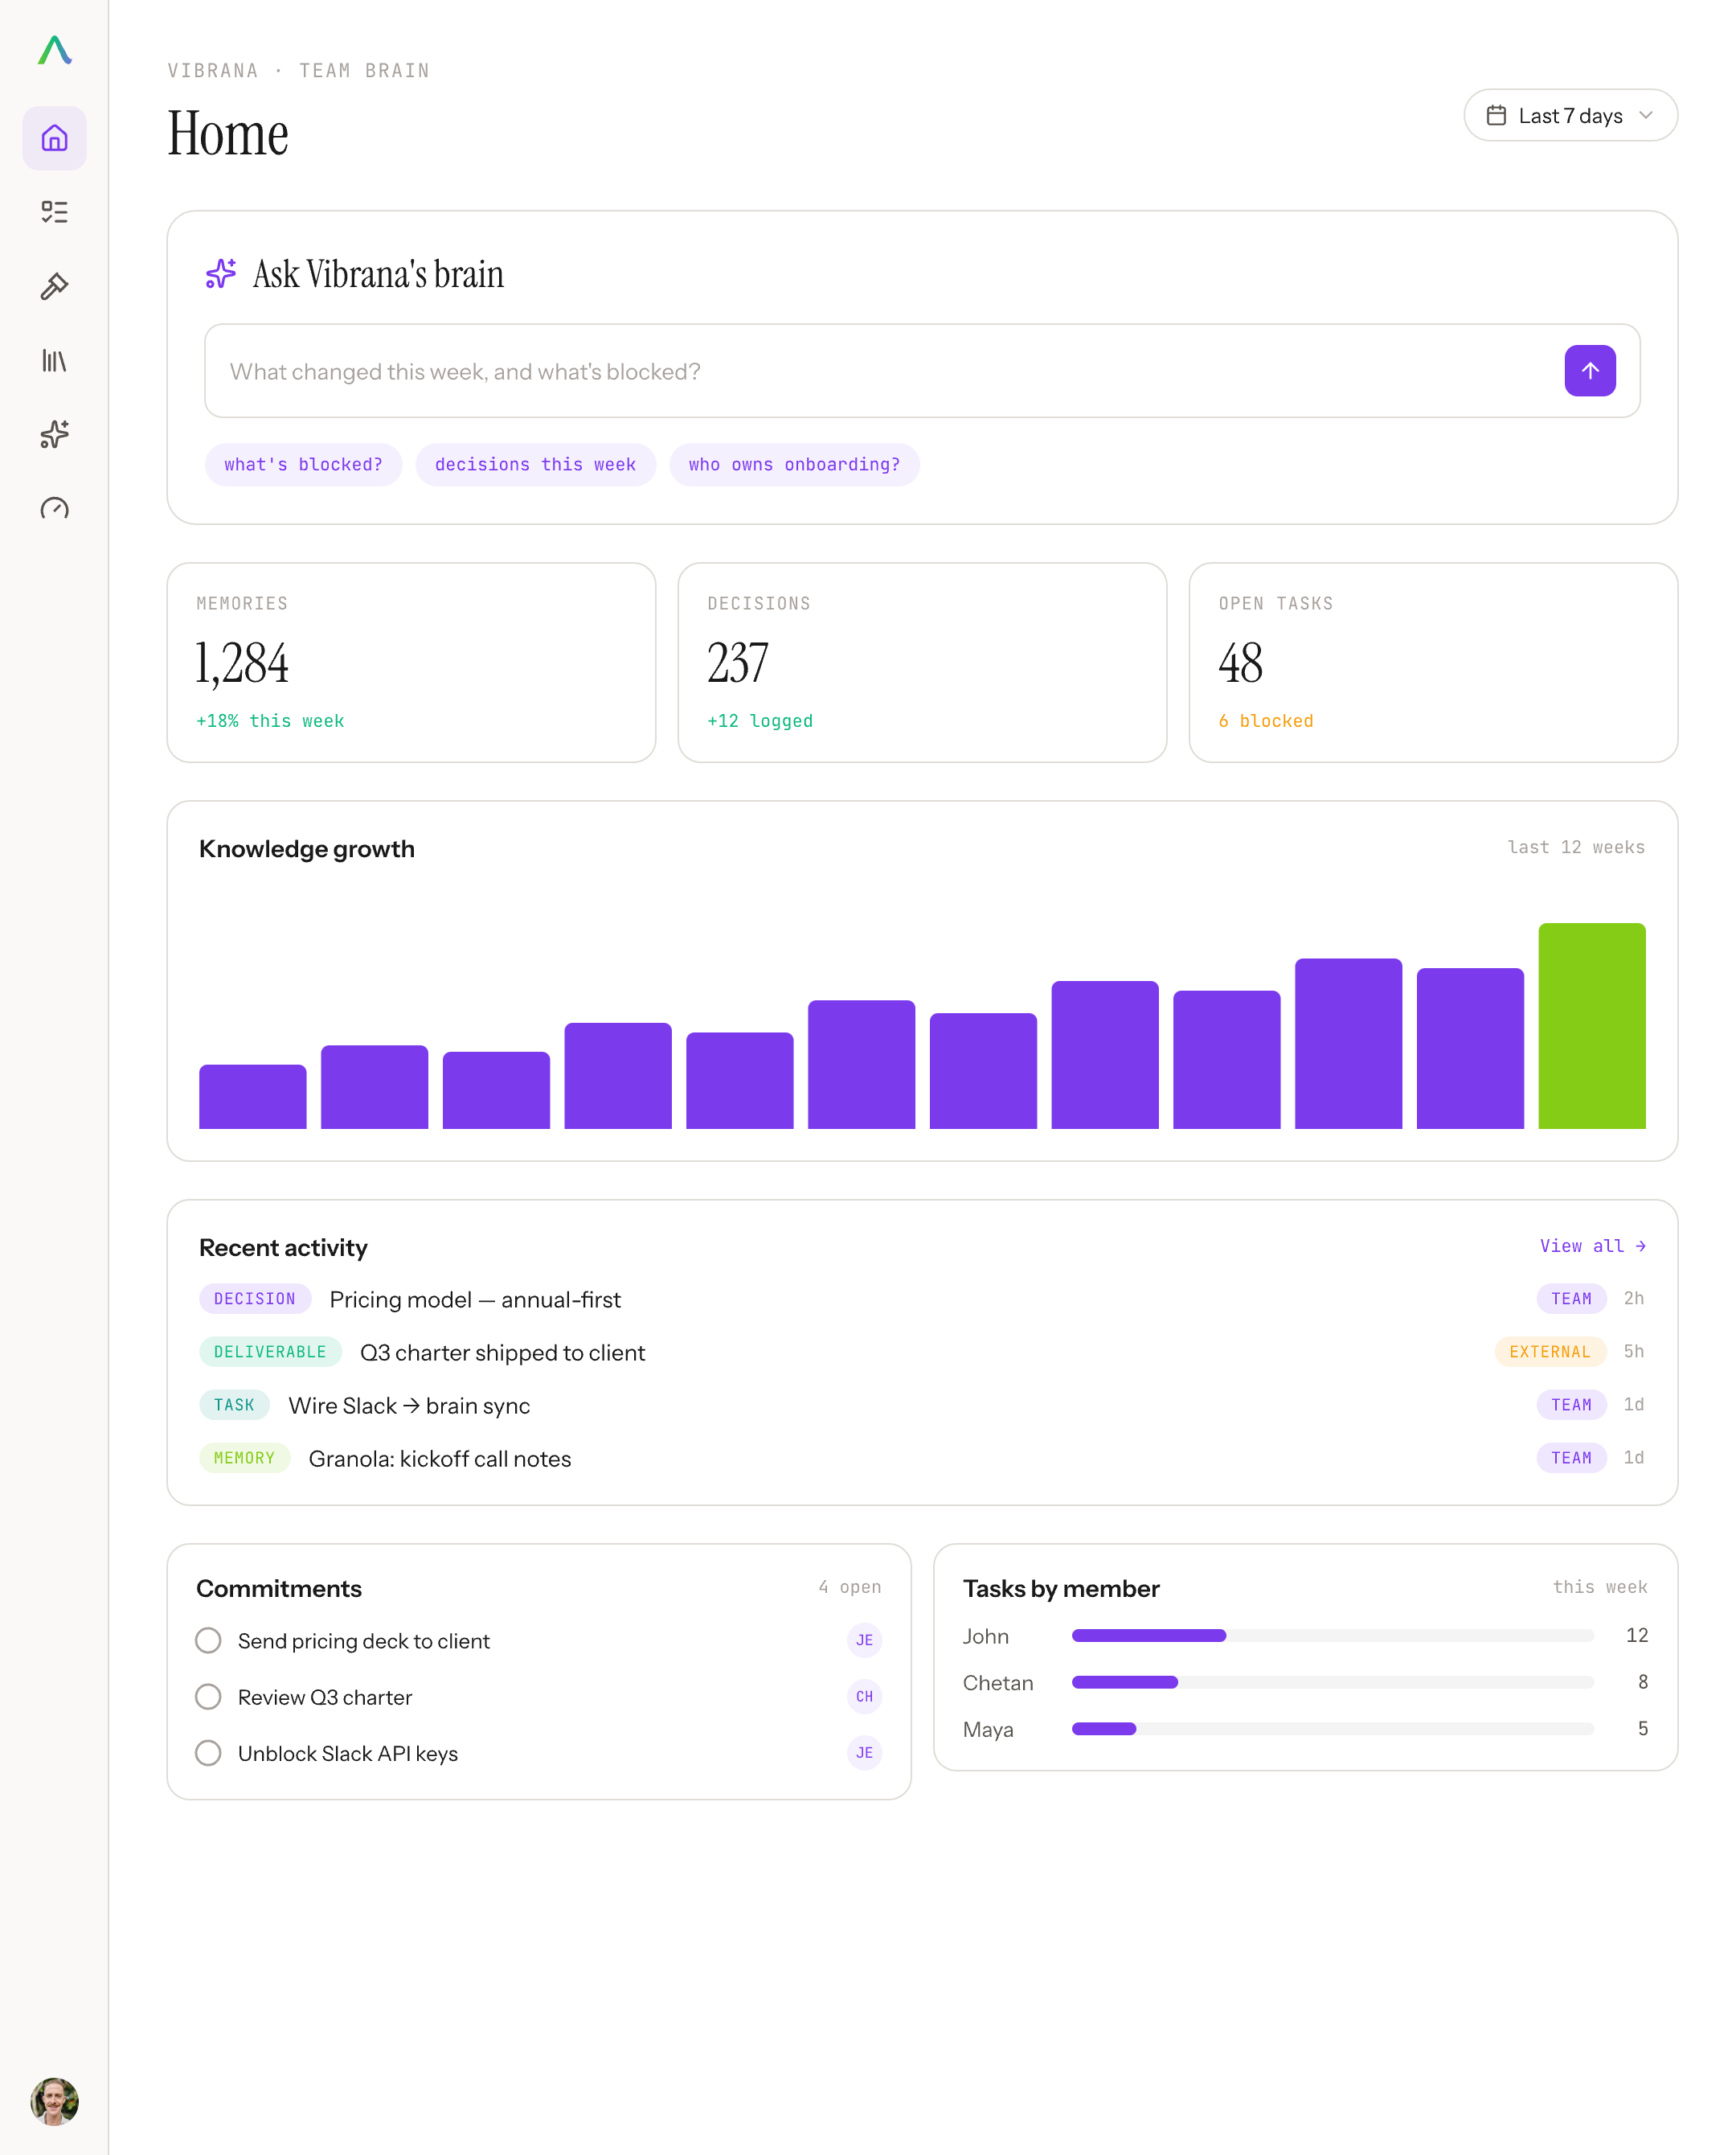
Task: Click "+18% this week" memories trend
Action: click(270, 721)
